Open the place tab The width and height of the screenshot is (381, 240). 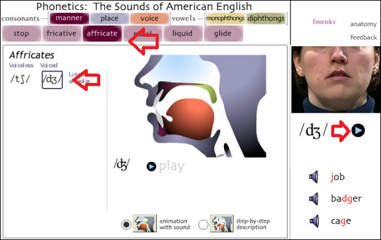coord(110,19)
